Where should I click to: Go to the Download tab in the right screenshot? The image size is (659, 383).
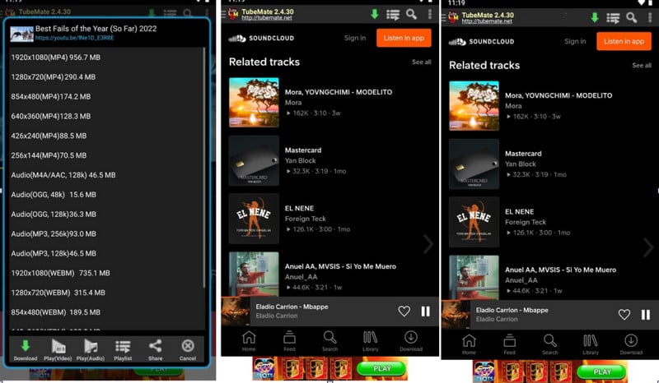click(631, 344)
